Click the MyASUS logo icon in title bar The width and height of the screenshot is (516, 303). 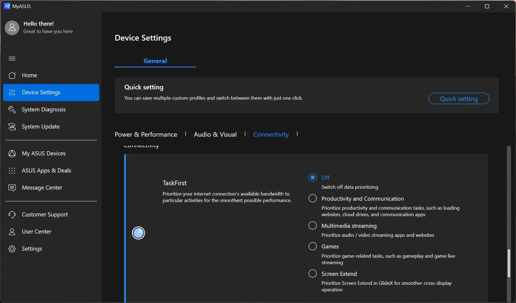tap(7, 6)
